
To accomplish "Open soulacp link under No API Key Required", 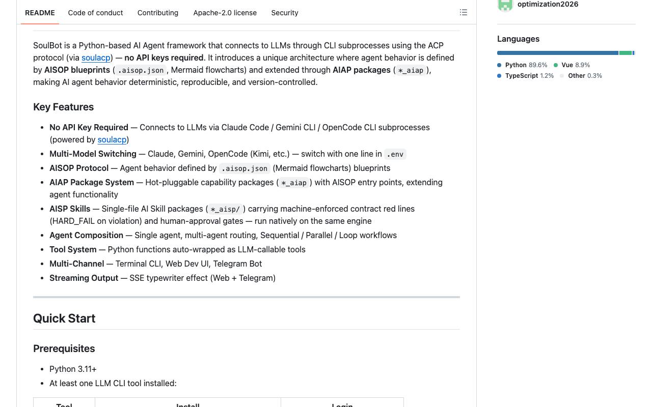I will (x=112, y=139).
